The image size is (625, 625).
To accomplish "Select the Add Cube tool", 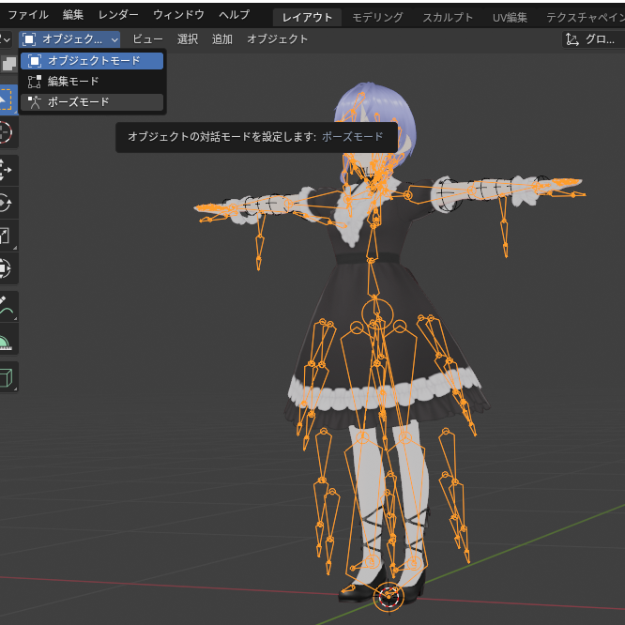I will click(7, 377).
